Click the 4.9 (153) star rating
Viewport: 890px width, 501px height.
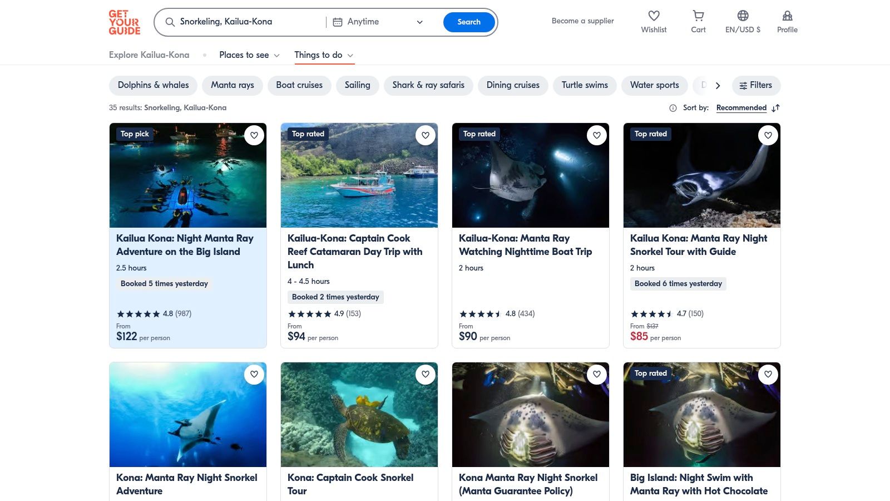tap(324, 314)
